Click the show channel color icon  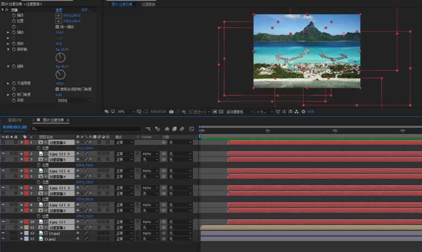183,112
